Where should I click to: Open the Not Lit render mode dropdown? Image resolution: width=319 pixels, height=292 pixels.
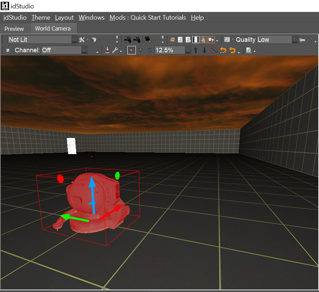pyautogui.click(x=43, y=39)
